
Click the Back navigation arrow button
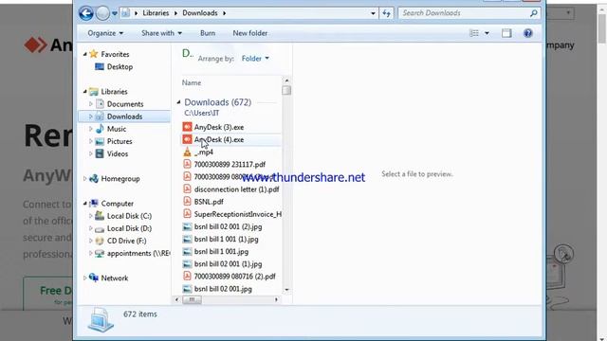coord(86,13)
